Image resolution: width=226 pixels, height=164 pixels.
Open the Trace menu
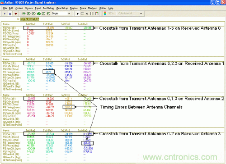click(x=83, y=8)
